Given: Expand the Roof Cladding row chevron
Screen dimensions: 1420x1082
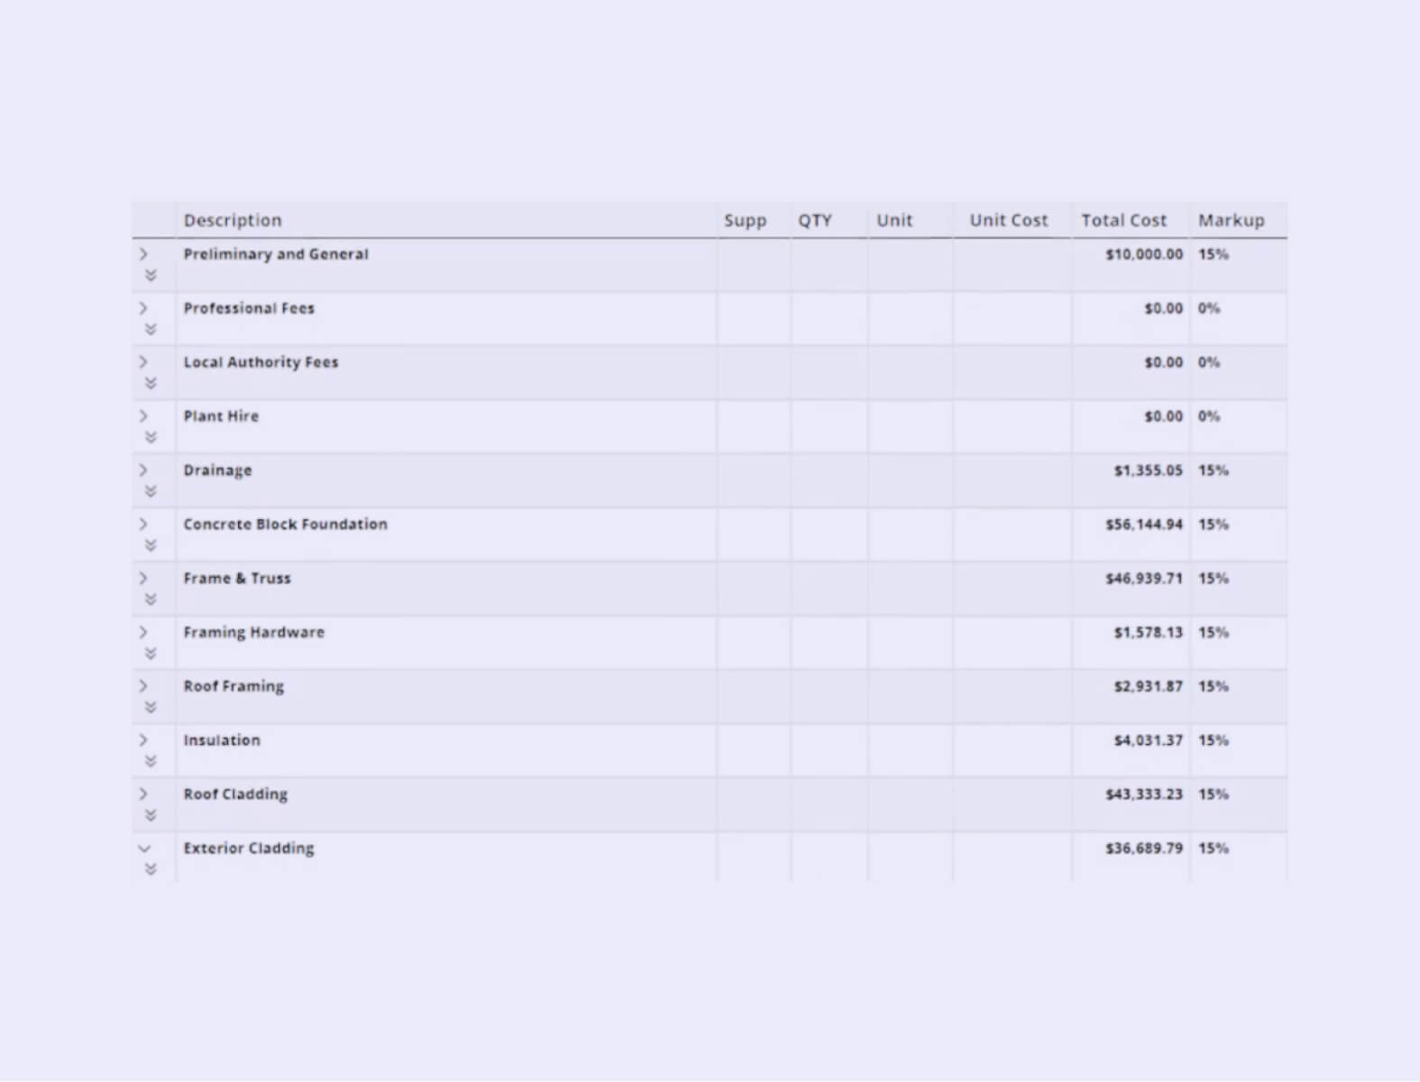Looking at the screenshot, I should pos(143,794).
